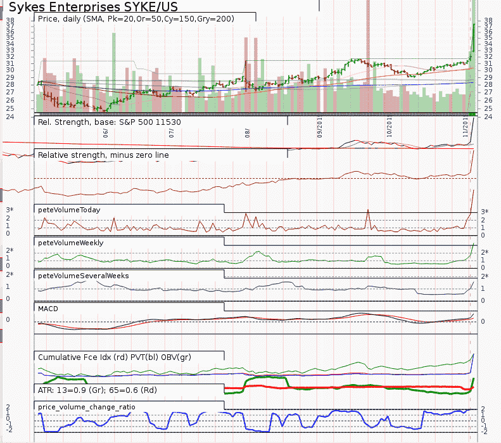Screen dimensions: 501x443
Task: Select the "price_volume_change_ratio" panel label
Action: [87, 407]
